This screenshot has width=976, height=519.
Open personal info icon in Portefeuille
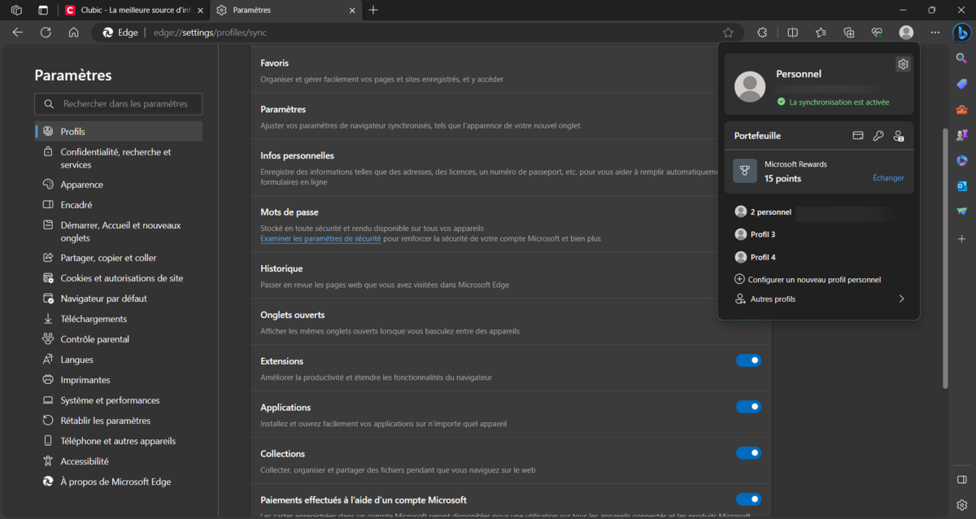(x=899, y=136)
